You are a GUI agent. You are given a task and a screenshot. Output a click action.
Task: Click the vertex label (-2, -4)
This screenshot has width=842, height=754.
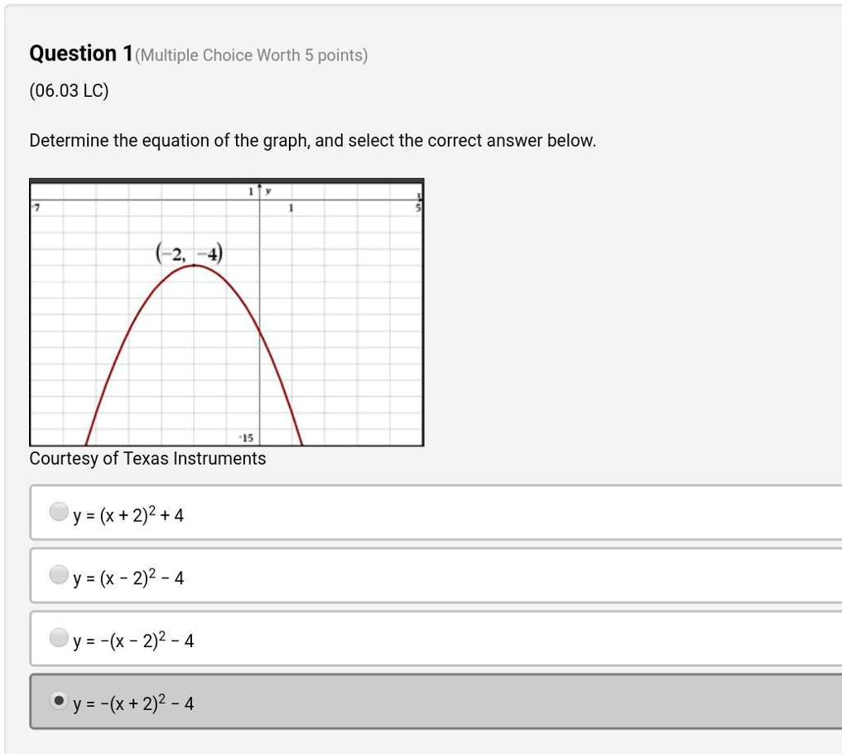pos(191,251)
